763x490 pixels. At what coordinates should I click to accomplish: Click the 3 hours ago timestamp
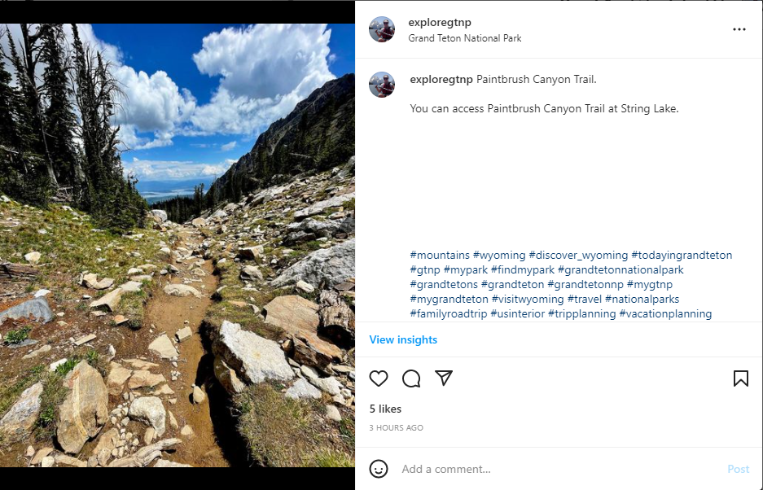(396, 428)
